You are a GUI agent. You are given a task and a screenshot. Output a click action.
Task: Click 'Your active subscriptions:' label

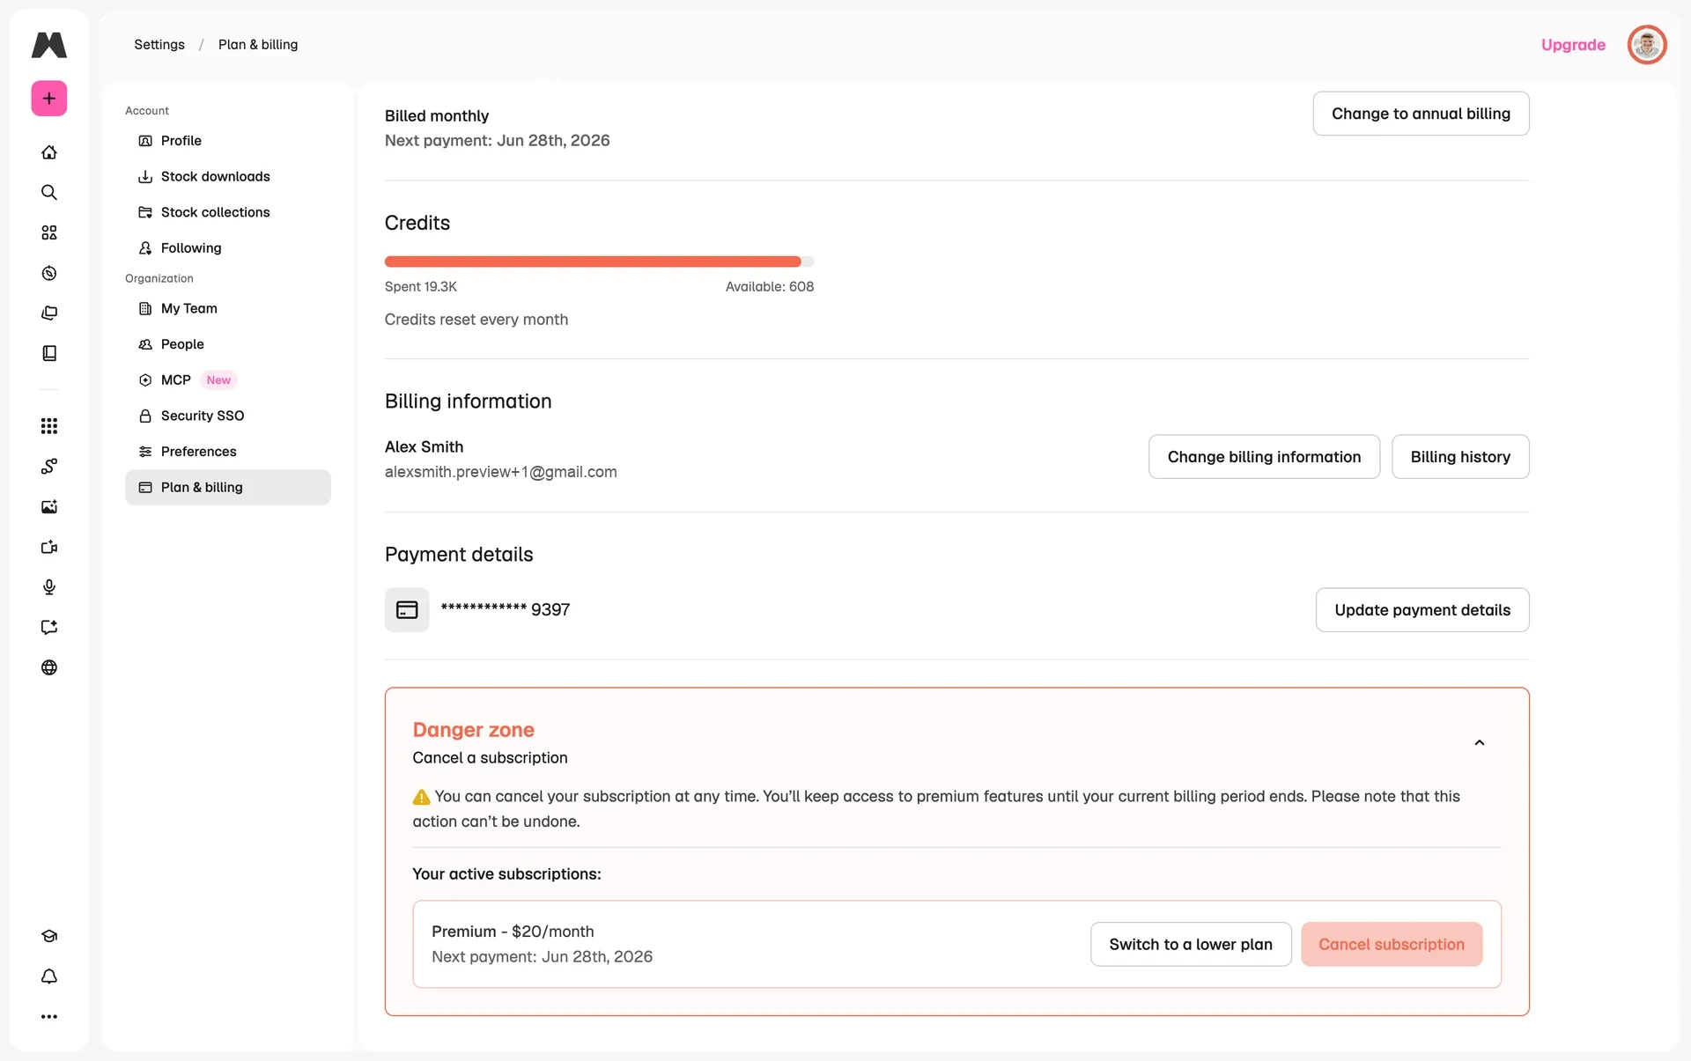506,874
